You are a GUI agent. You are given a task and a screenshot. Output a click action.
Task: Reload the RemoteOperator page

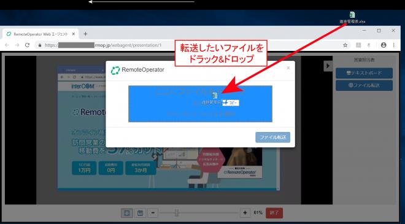tap(27, 45)
